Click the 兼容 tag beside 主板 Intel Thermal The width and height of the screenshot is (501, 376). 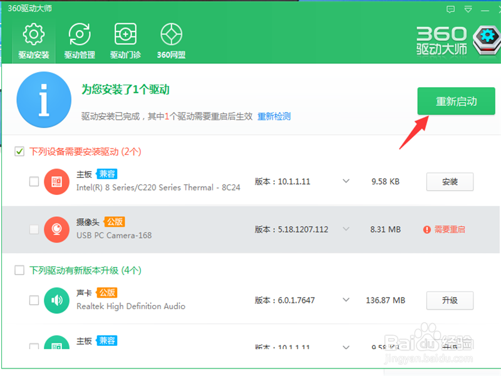pos(106,174)
